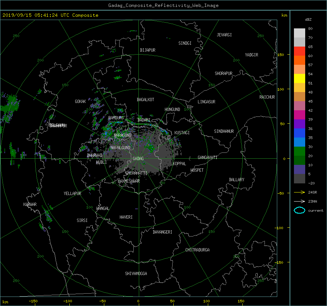The width and height of the screenshot is (327, 306).
Task: Select the green 20-30 dBZ color swatch
Action: [299, 151]
